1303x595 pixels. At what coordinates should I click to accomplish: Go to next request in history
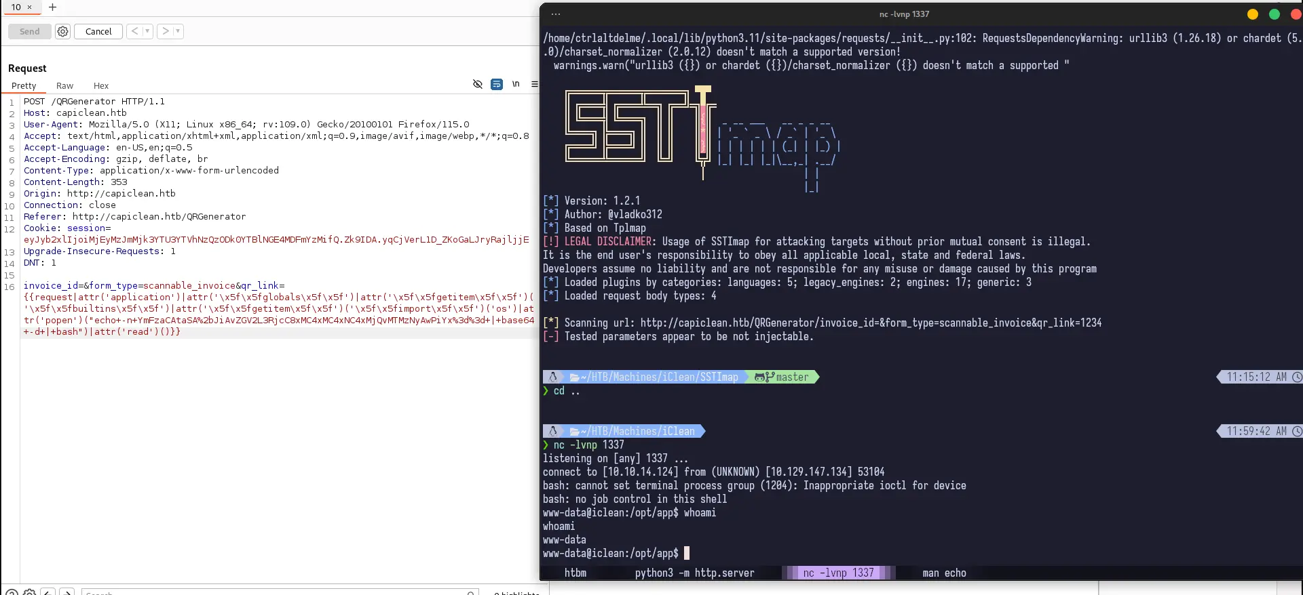165,31
